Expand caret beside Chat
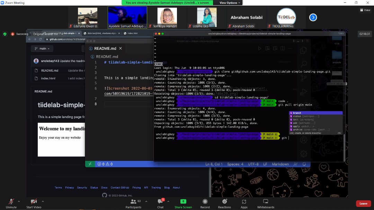Viewport: 374px width, 210px height. coord(168,201)
